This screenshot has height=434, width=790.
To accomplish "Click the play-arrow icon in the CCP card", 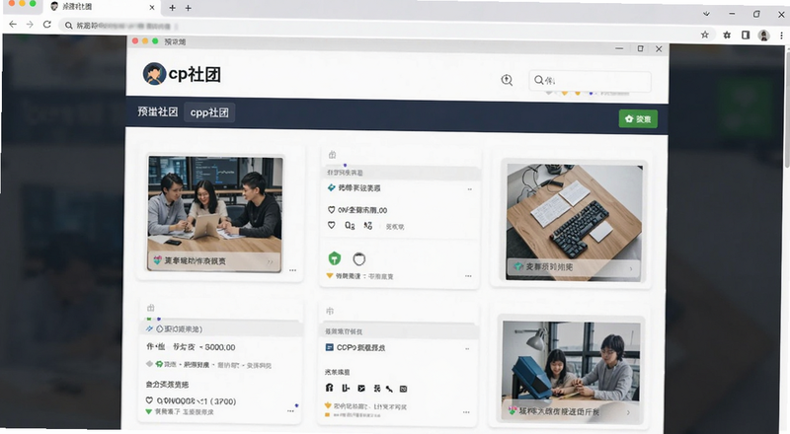I will (361, 389).
